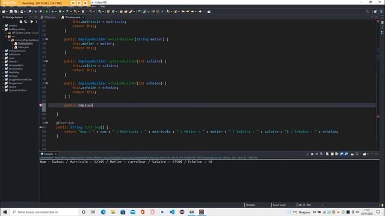Click the Remove Launch icon in the Console
This screenshot has height=216, width=385.
(317, 154)
